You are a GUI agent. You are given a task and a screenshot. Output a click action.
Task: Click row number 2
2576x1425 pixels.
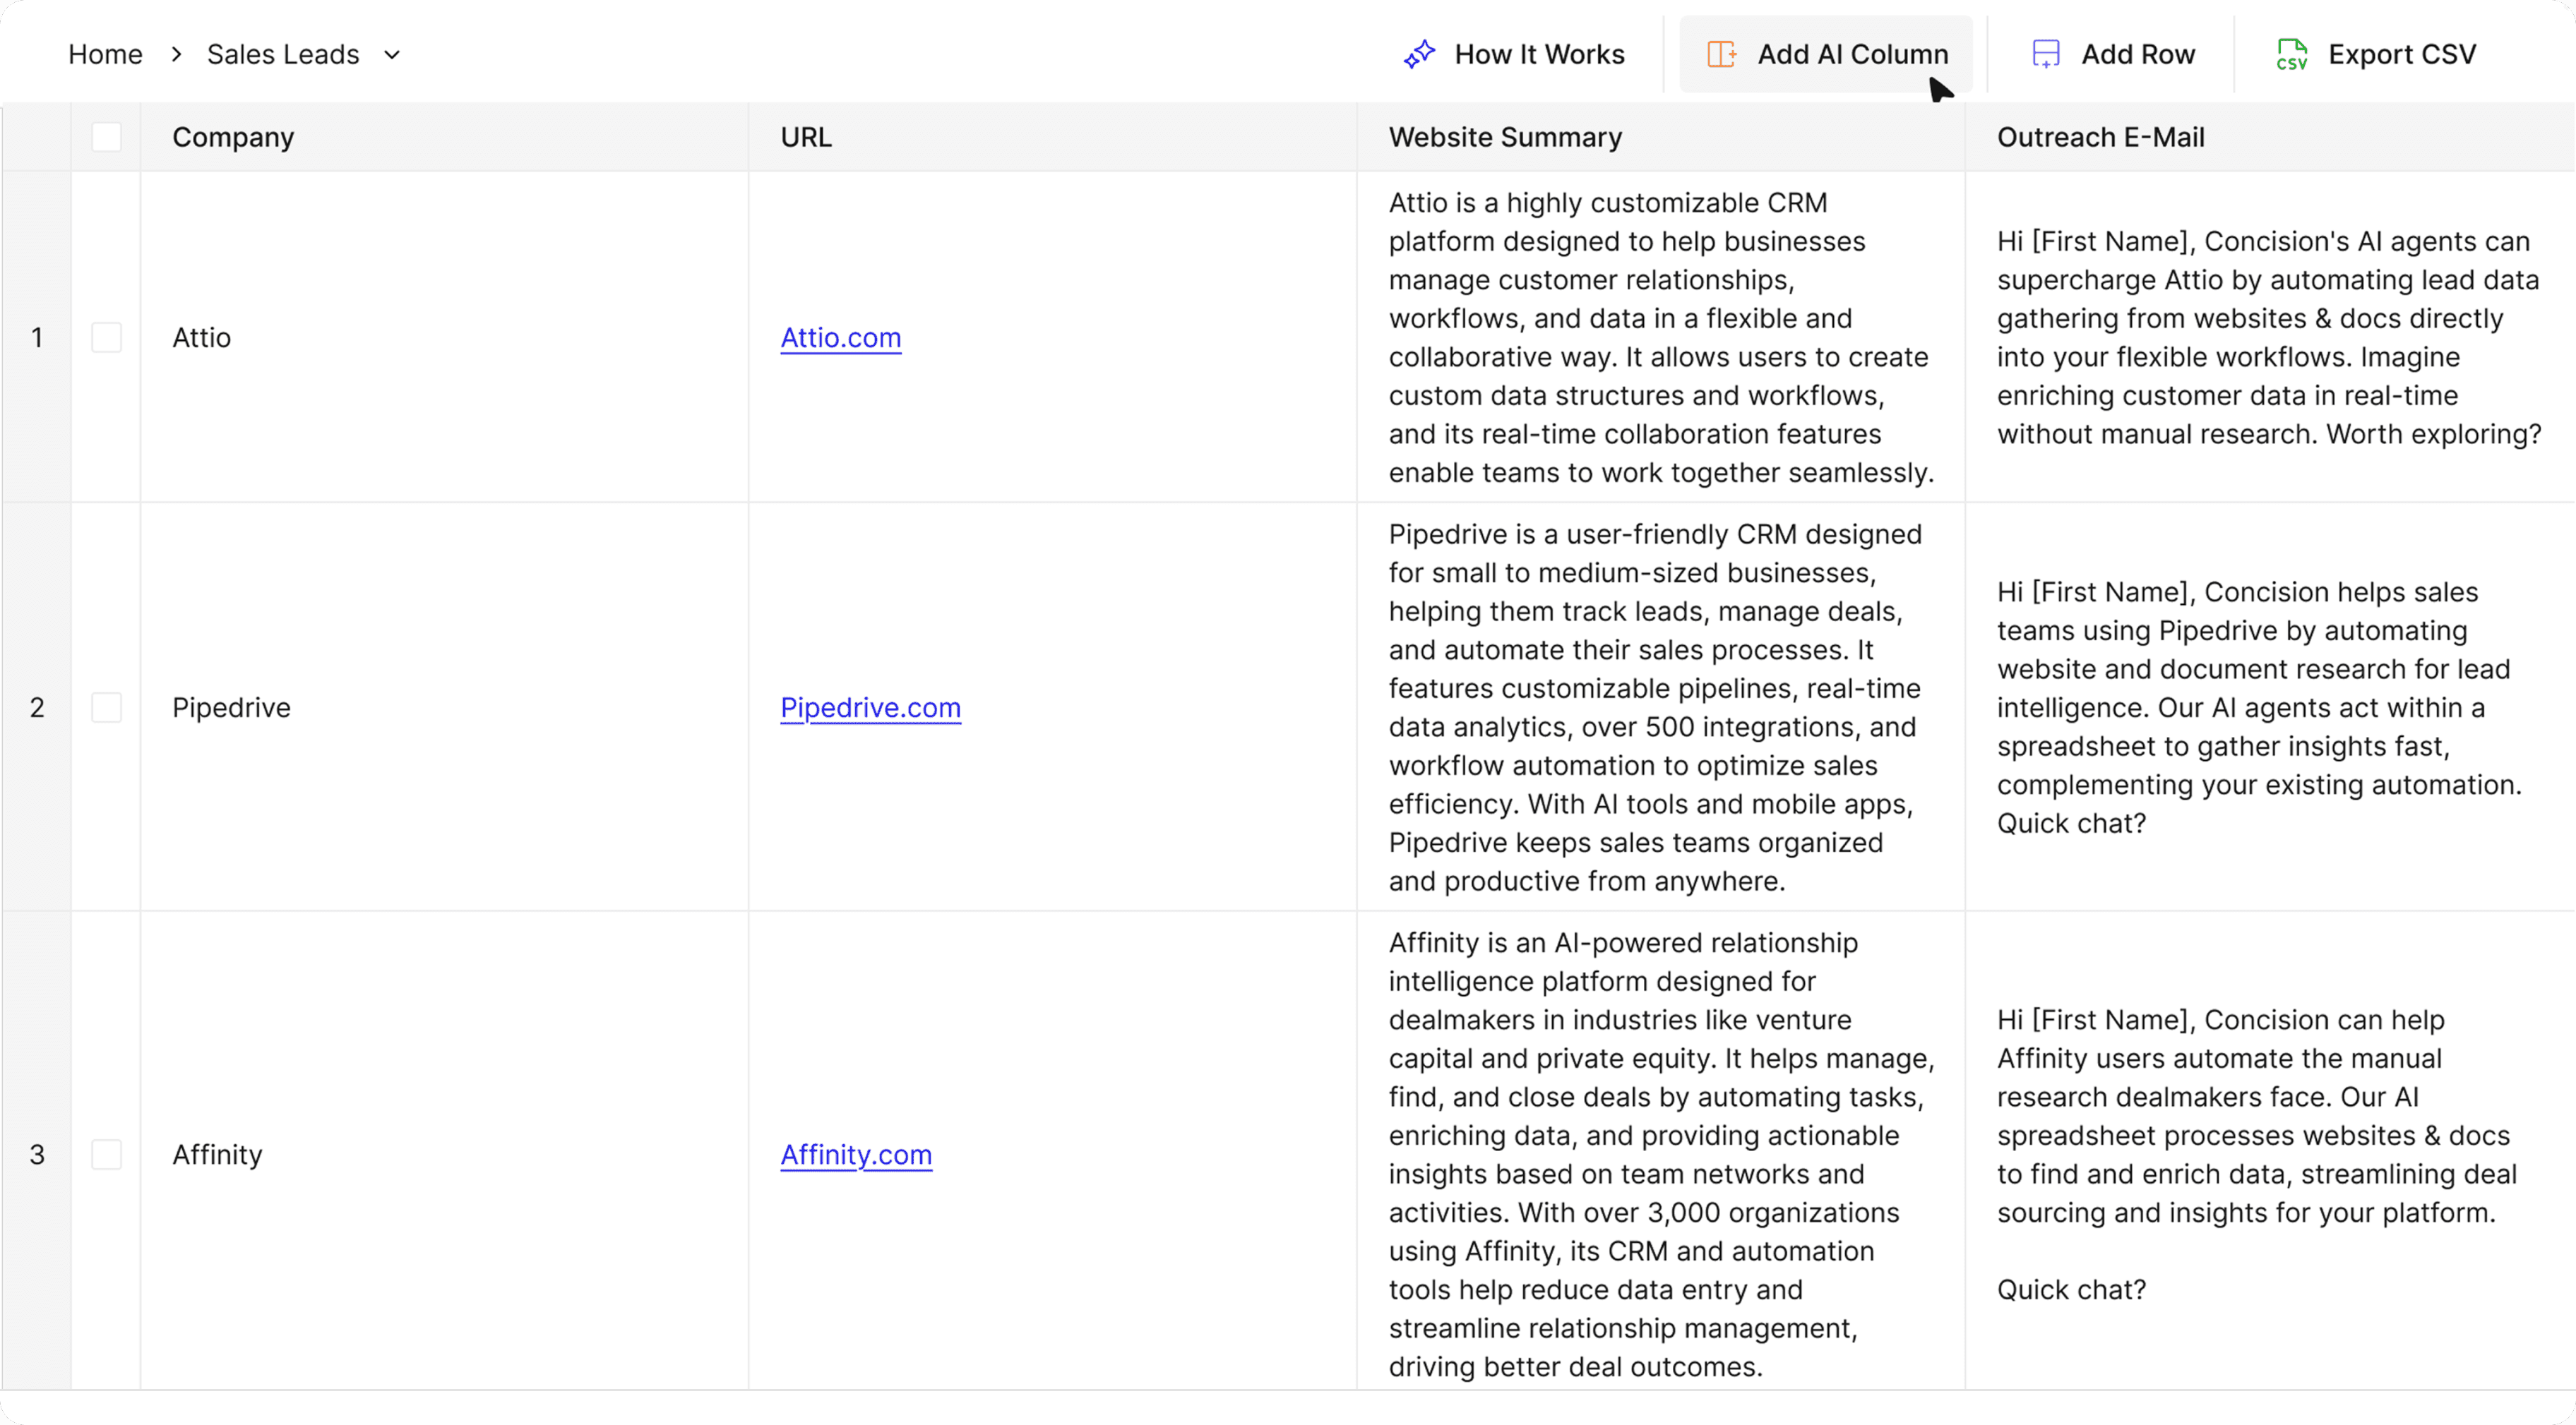click(x=37, y=707)
